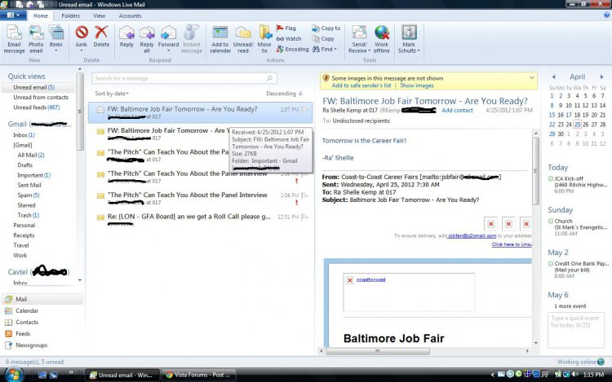This screenshot has height=382, width=612.
Task: Open the application menu button
Action: 13,15
